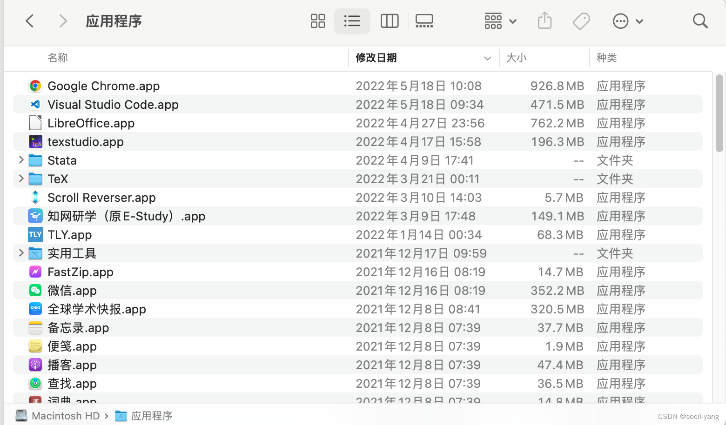Click the Share toolbar icon
Viewport: 726px width, 425px height.
pyautogui.click(x=544, y=20)
